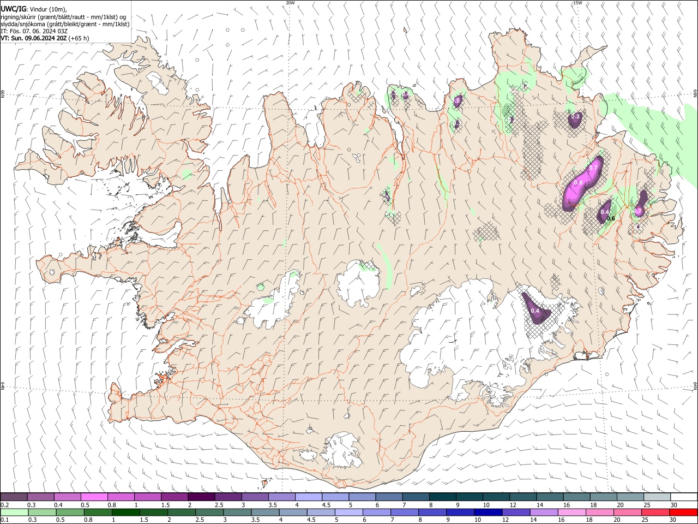Click the 0.3 value on the northeast purple patch
This screenshot has width=698, height=524.
point(575,117)
